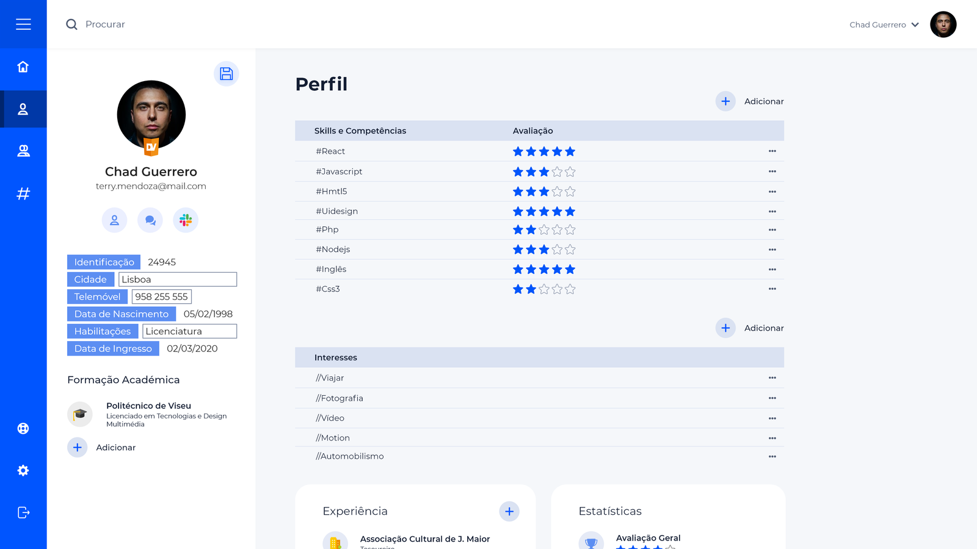
Task: Click the plus button beside Experiência
Action: 509,511
